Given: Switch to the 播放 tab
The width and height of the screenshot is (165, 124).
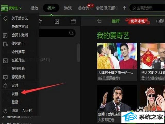Looking at the screenshot, I should [34, 8].
